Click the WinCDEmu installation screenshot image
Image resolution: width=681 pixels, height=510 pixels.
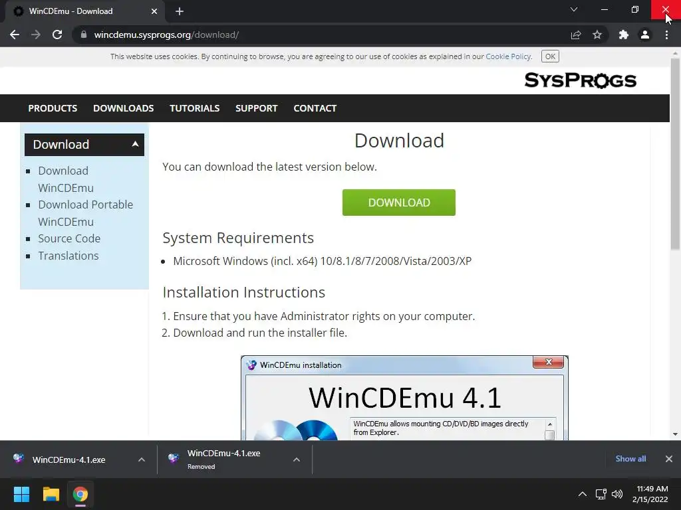coord(404,398)
